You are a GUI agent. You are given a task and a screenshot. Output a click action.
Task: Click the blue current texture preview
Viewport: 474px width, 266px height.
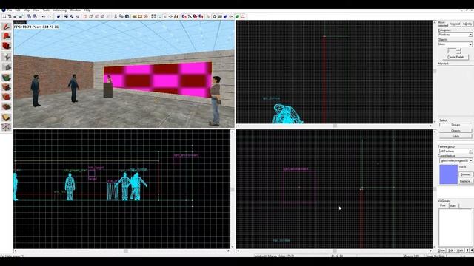point(448,174)
